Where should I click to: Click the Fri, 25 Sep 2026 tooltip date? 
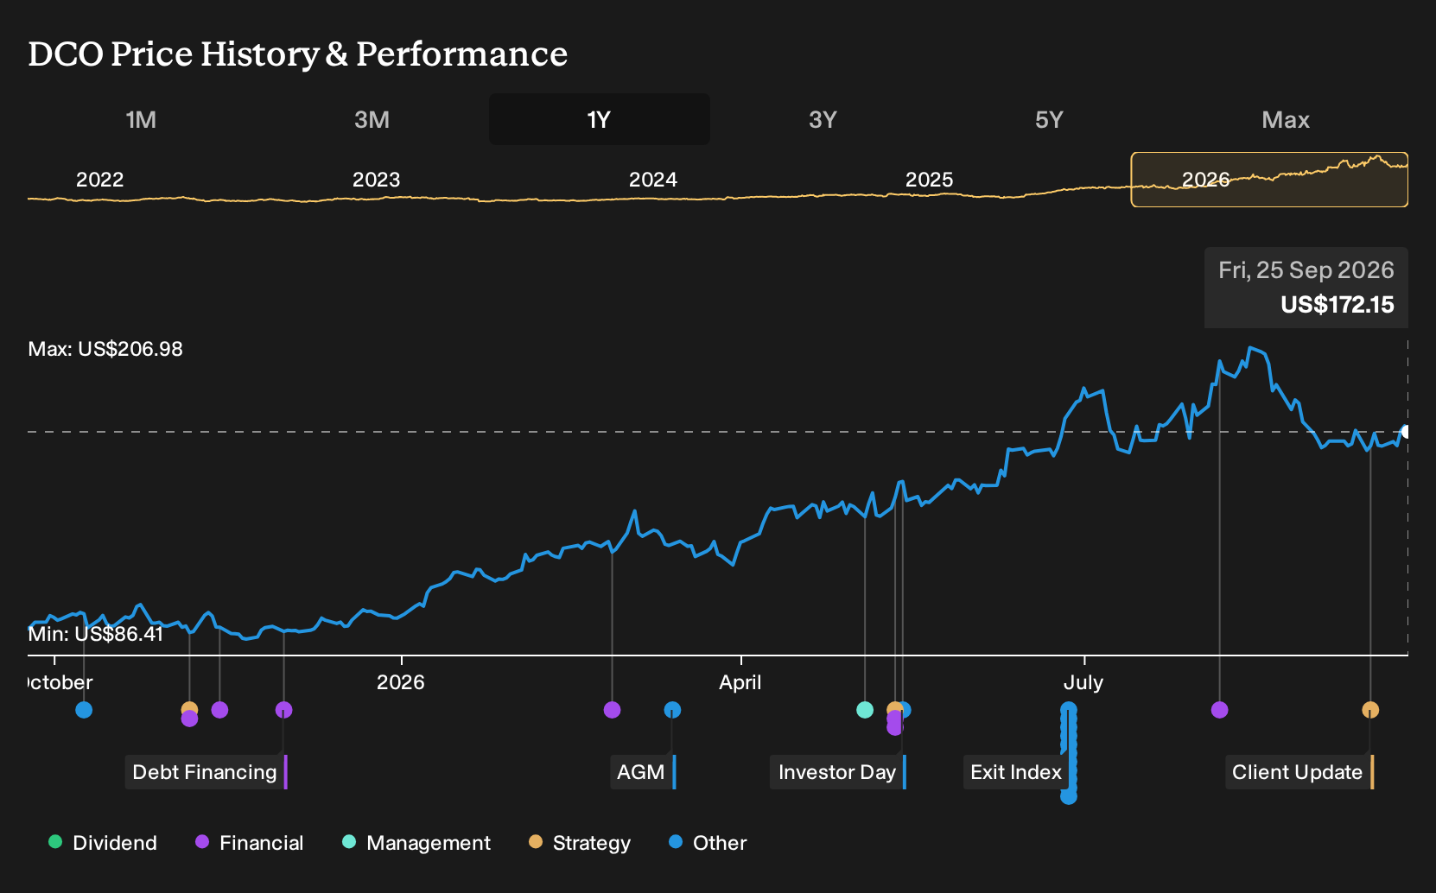(x=1306, y=270)
